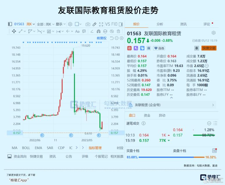This screenshot has width=225, height=185.
Task: Select the polygon shape drawing tool
Action: (30, 31)
